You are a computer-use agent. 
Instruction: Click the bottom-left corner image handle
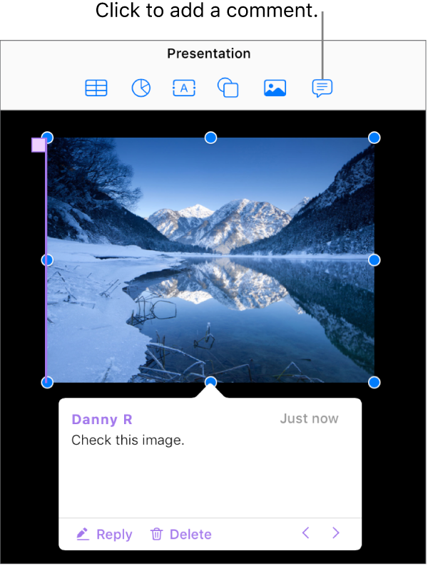[x=47, y=383]
